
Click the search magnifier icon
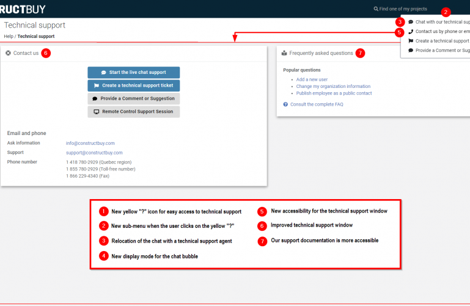376,9
